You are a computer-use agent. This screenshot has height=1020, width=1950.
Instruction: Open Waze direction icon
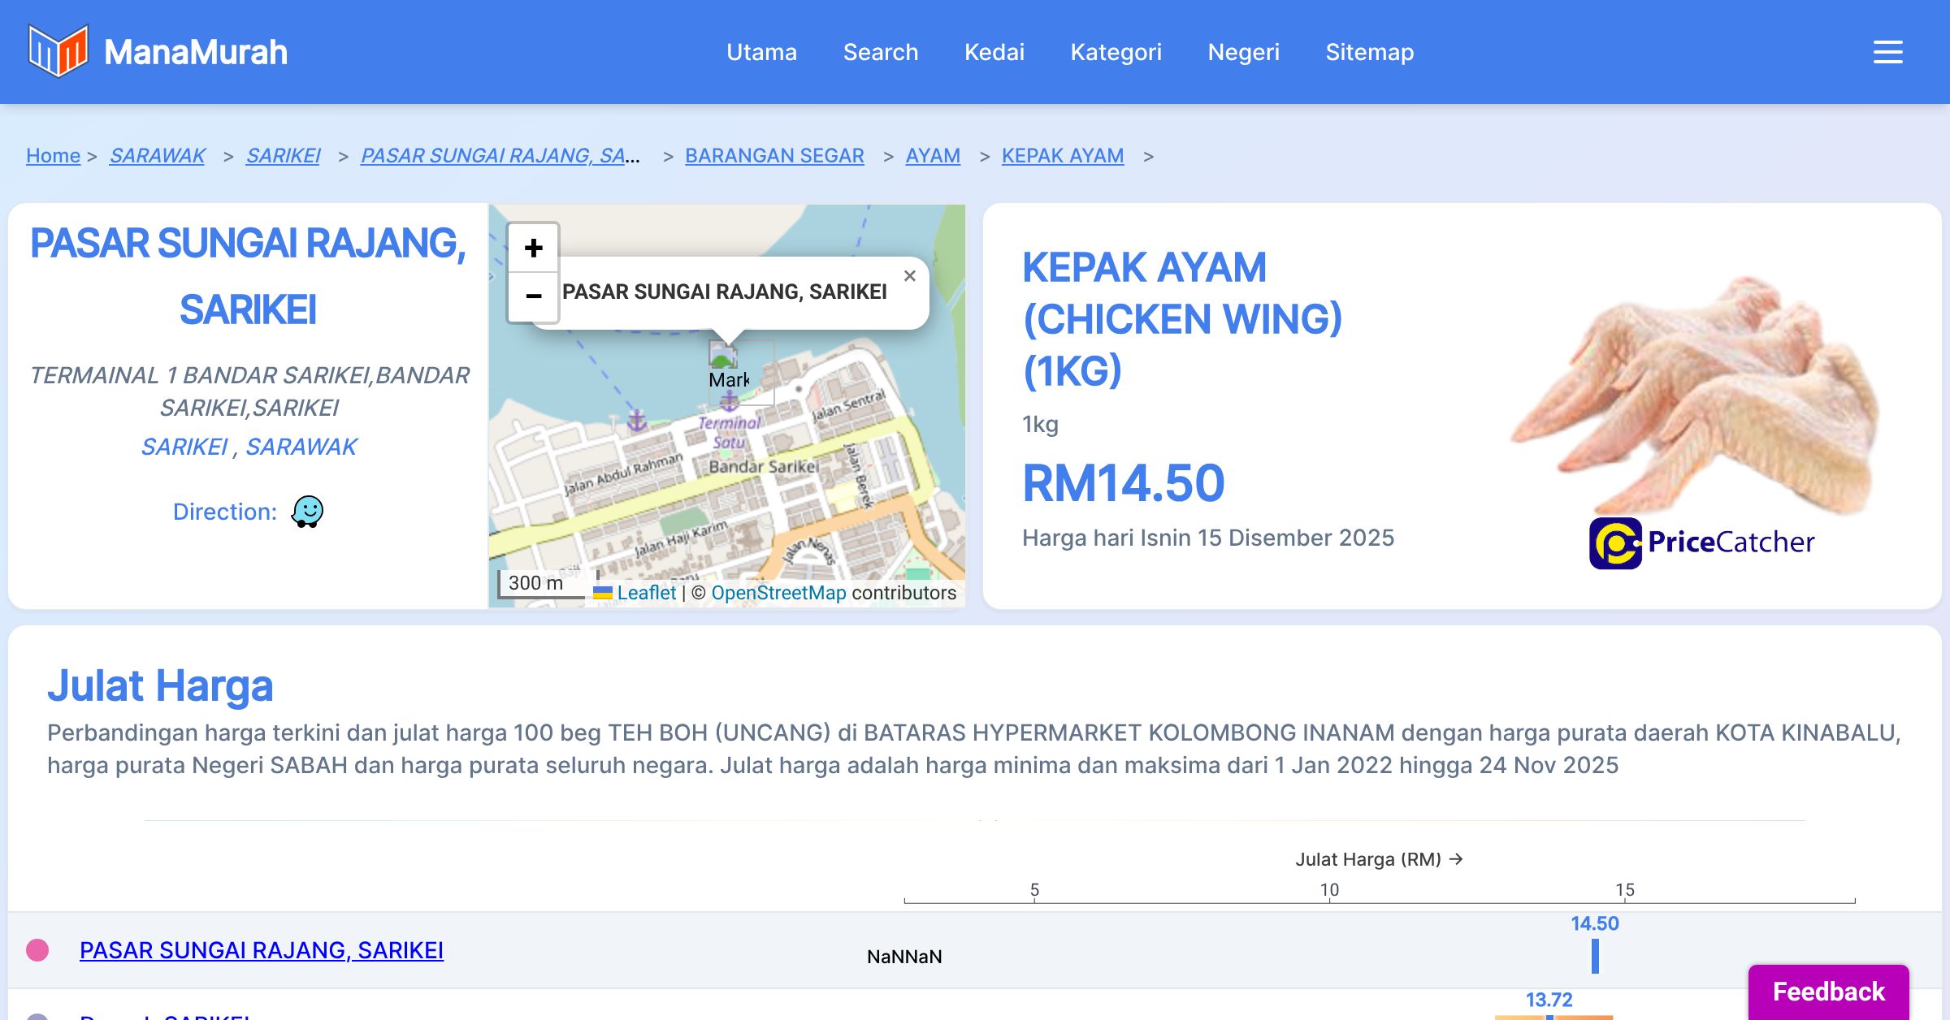pyautogui.click(x=307, y=512)
